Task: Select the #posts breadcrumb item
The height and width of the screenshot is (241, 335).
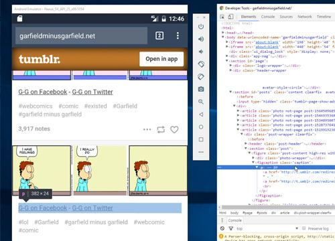Action: pyautogui.click(x=262, y=213)
